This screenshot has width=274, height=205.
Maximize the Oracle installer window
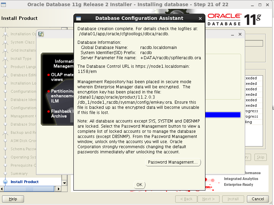point(260,5)
